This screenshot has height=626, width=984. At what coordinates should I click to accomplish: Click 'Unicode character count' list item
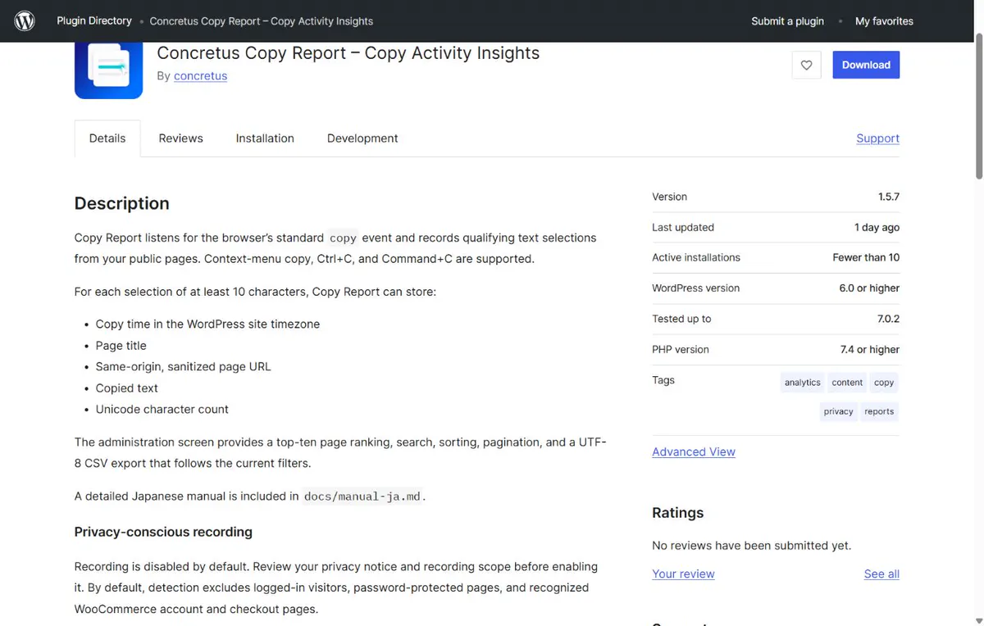pos(162,410)
